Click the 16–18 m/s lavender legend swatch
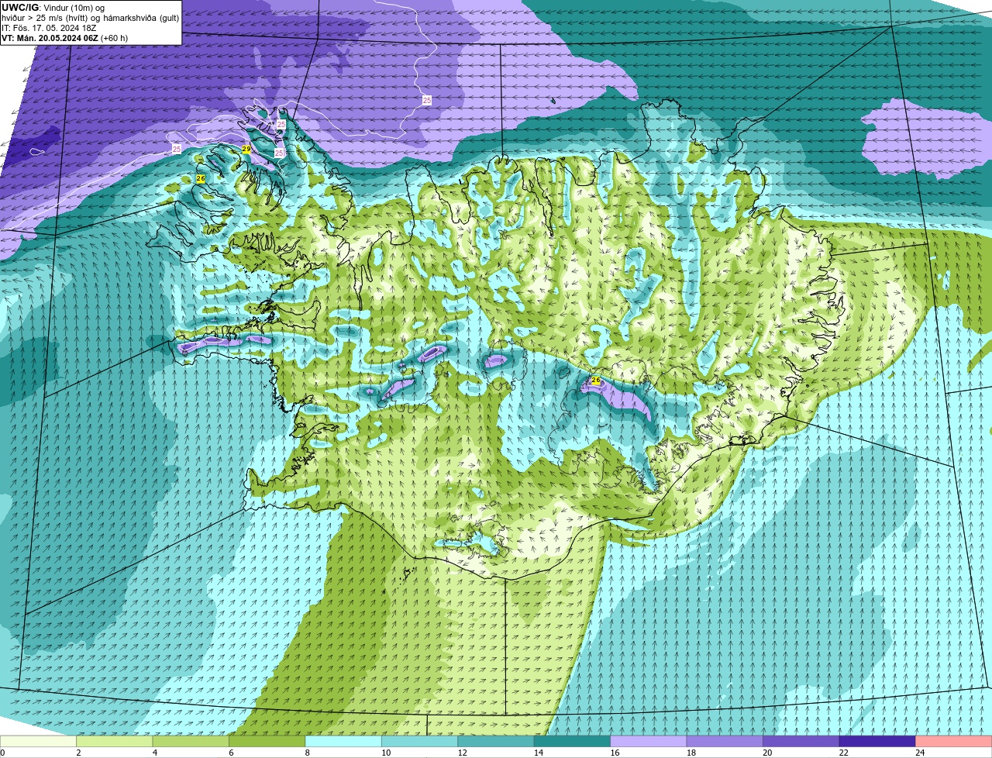 point(649,741)
